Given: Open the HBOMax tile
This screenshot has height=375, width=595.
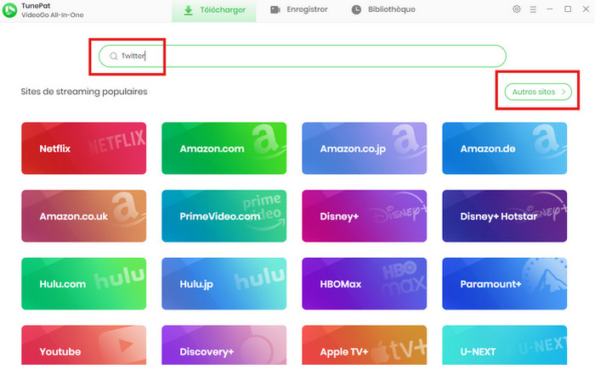Looking at the screenshot, I should click(x=365, y=283).
